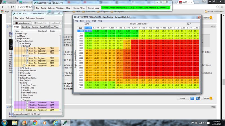
Task: Bookmark this page with the star icon
Action: coord(218,7)
